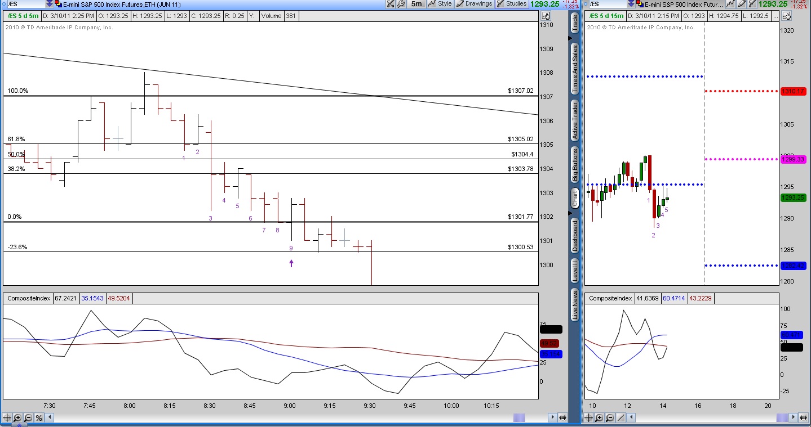This screenshot has width=811, height=427.
Task: Click the $1307.02 Fibonacci level label
Action: tap(520, 91)
